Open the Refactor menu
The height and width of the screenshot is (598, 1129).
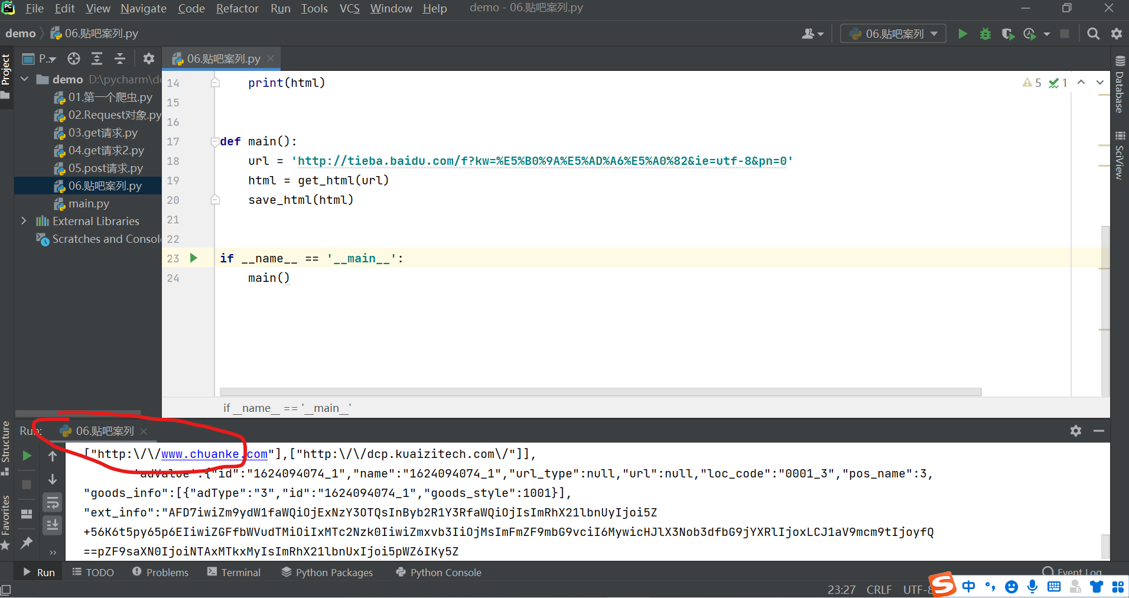(237, 8)
